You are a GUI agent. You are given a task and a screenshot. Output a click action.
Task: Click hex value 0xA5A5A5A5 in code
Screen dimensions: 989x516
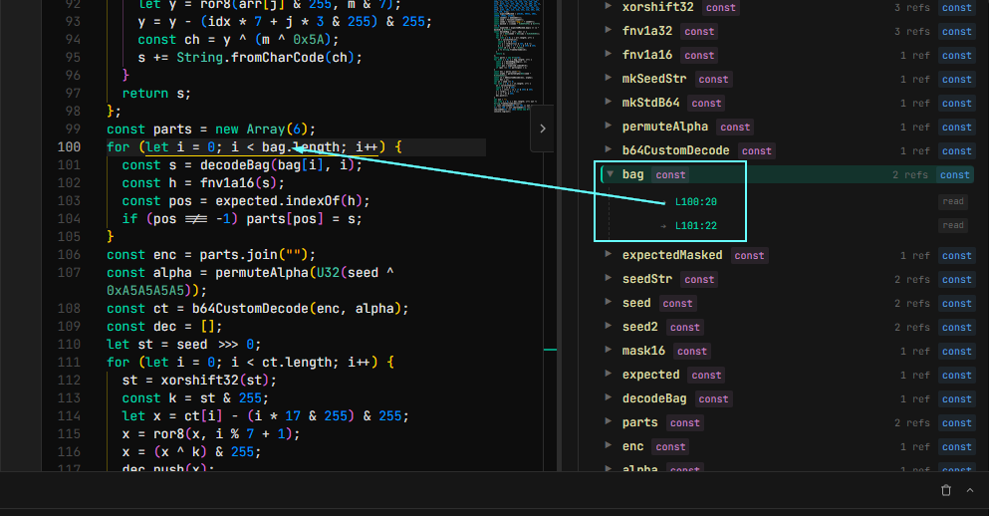(x=145, y=291)
